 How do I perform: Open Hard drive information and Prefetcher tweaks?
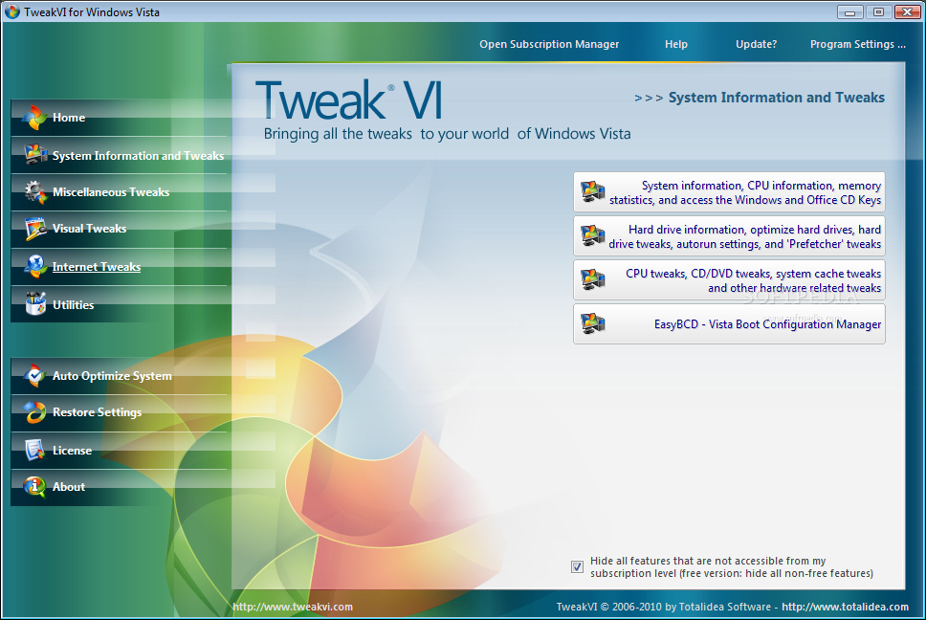coord(729,235)
